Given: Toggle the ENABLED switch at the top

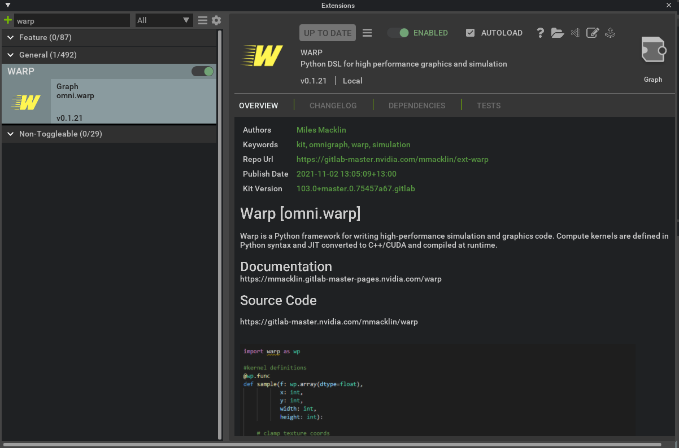Looking at the screenshot, I should 399,33.
